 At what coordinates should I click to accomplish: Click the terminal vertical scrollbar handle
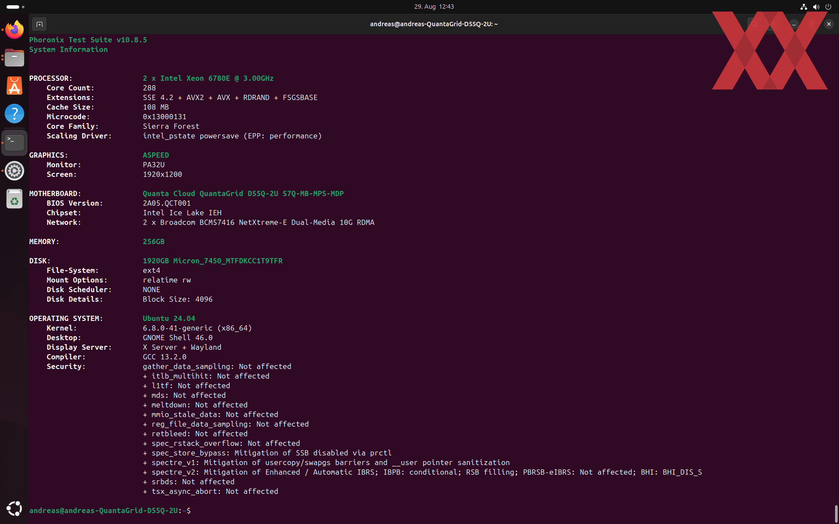pyautogui.click(x=836, y=514)
